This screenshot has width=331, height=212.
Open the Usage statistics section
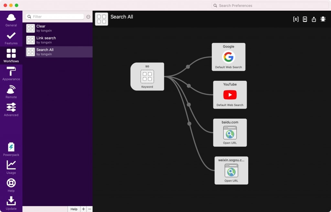[x=11, y=167]
